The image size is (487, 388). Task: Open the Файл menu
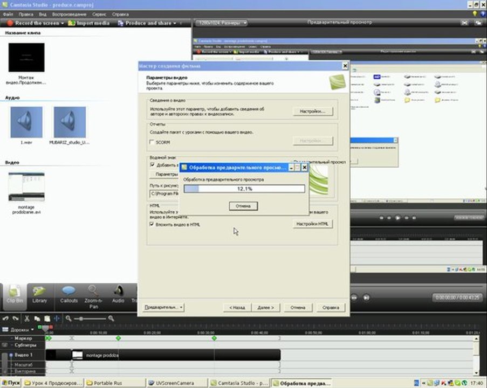tap(8, 14)
